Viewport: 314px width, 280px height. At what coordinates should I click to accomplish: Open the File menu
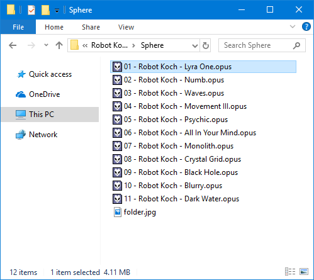tap(18, 27)
